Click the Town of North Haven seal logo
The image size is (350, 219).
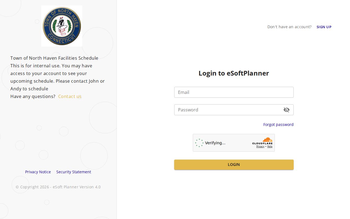(62, 26)
